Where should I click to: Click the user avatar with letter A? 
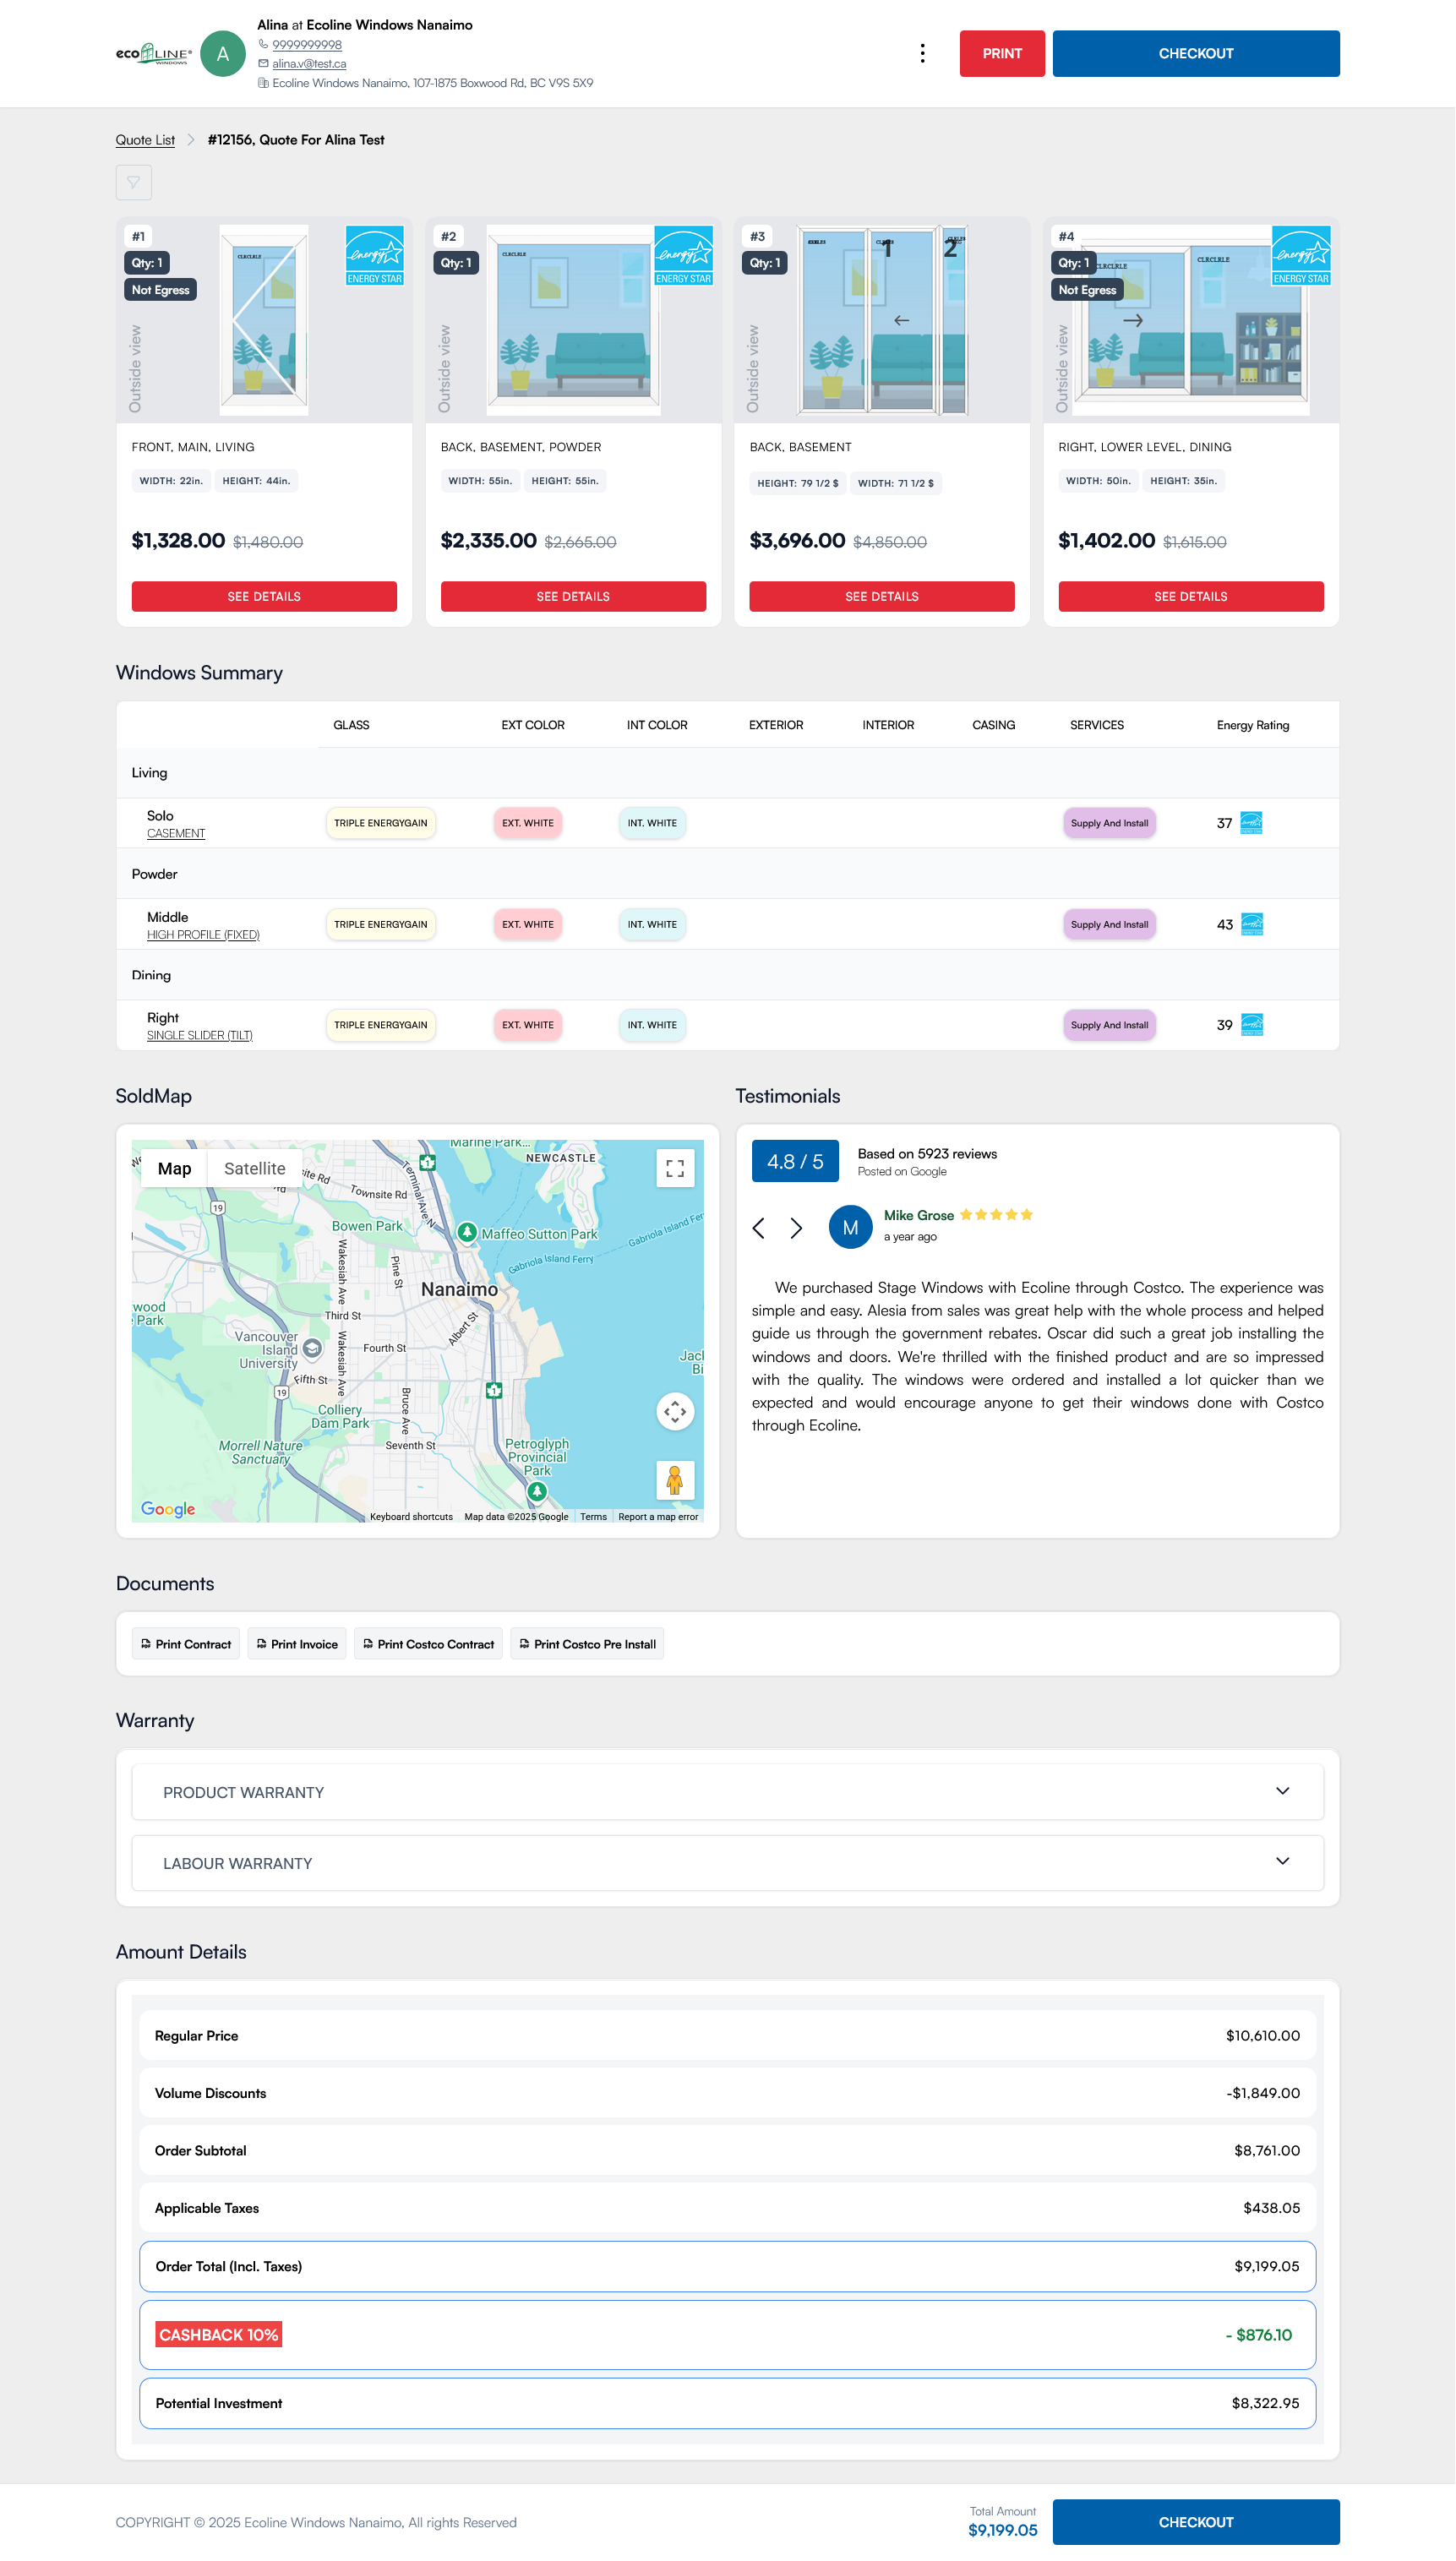point(223,54)
